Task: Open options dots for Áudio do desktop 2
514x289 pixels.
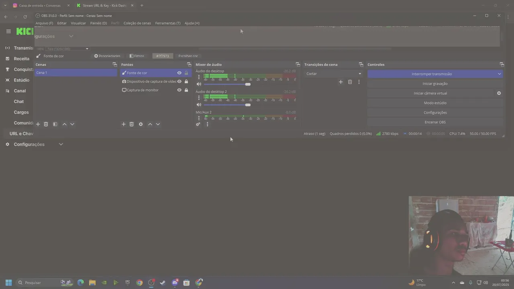Action: click(x=199, y=98)
